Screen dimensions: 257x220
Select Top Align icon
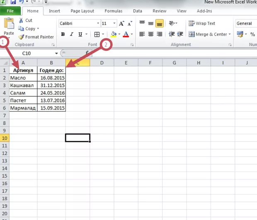point(142,23)
